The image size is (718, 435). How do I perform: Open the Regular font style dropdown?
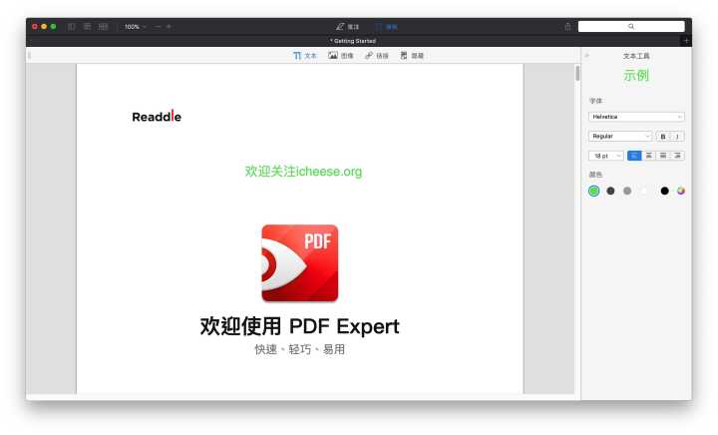[x=619, y=136]
